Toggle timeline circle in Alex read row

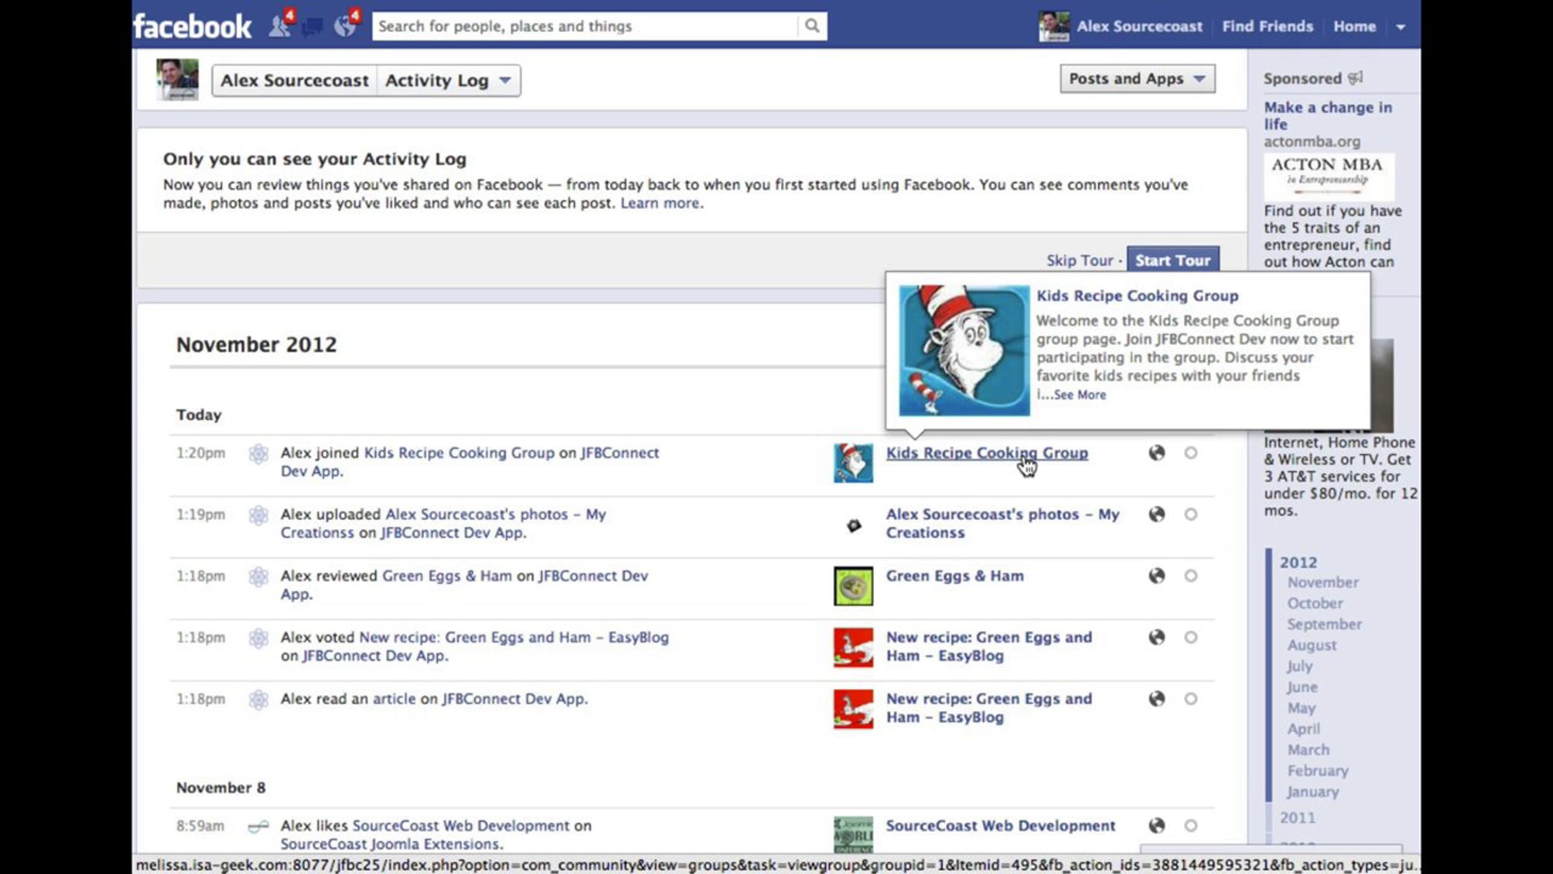[1191, 699]
